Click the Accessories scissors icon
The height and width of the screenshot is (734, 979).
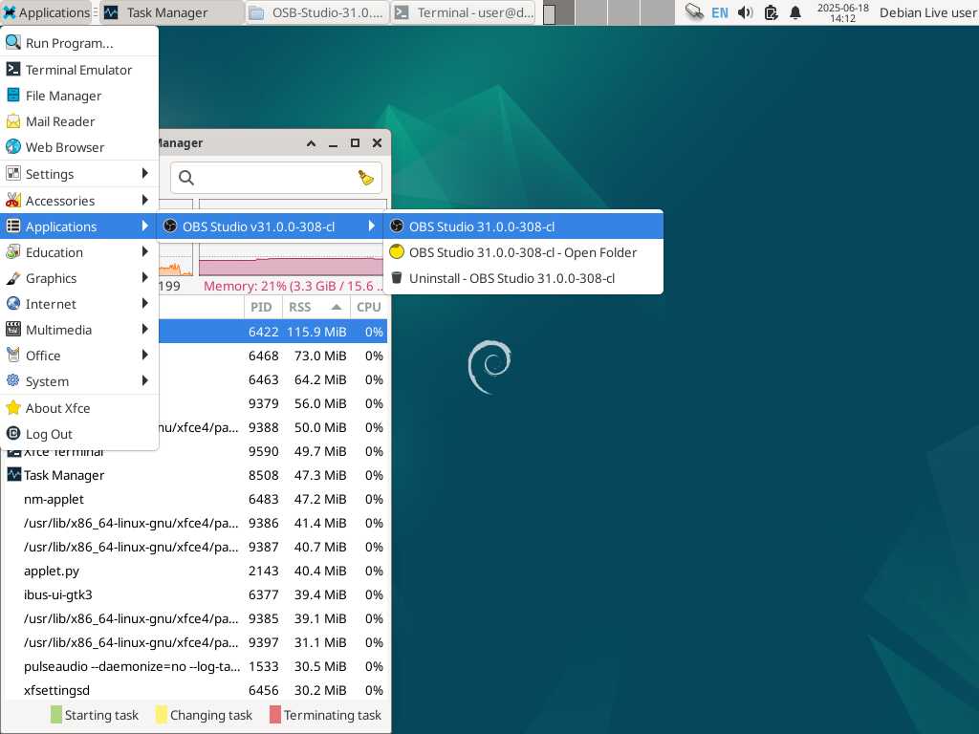click(x=13, y=201)
